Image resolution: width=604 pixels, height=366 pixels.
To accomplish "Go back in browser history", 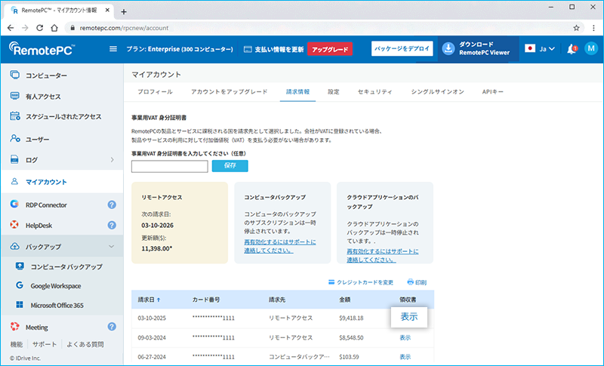I will click(11, 28).
